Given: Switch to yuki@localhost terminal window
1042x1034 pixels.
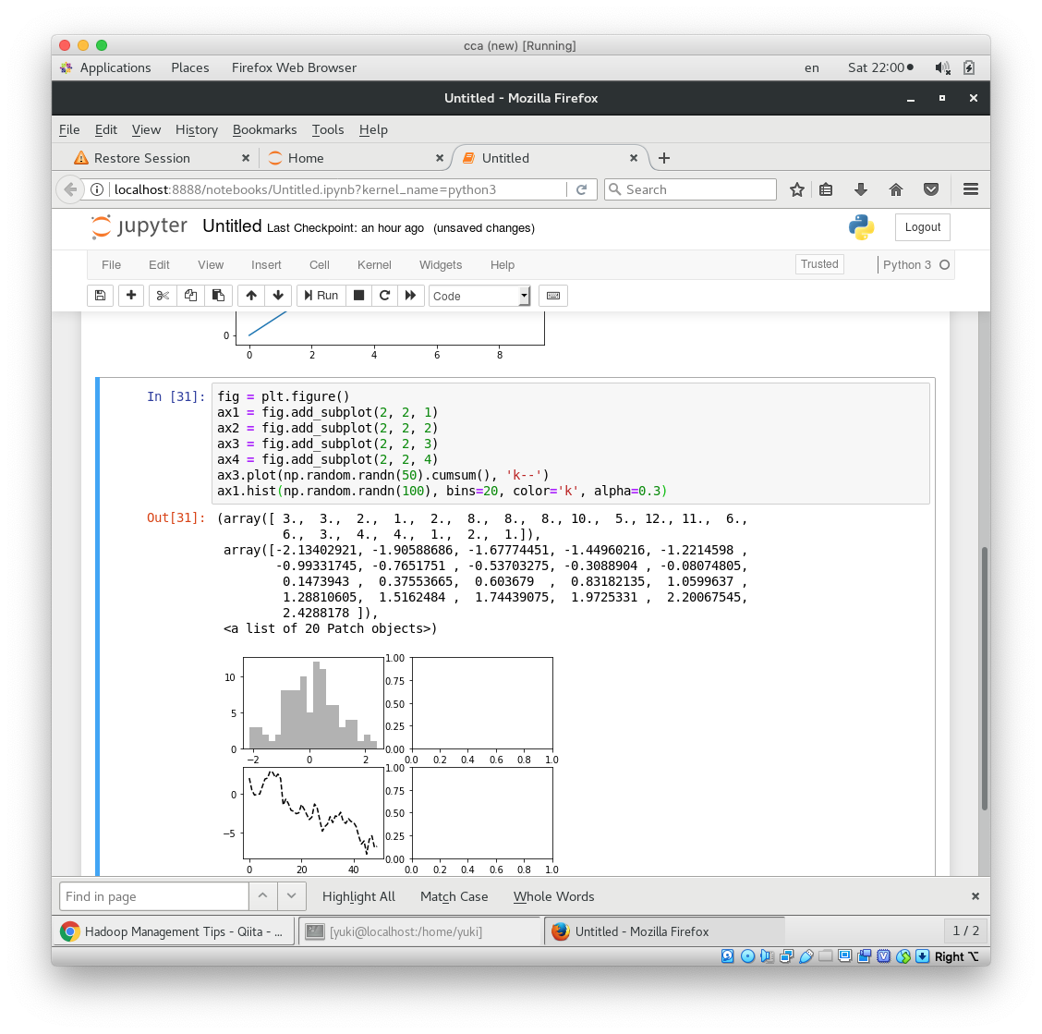Looking at the screenshot, I should coord(420,931).
